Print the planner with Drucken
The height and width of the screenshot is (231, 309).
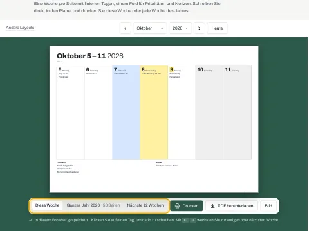pos(187,206)
